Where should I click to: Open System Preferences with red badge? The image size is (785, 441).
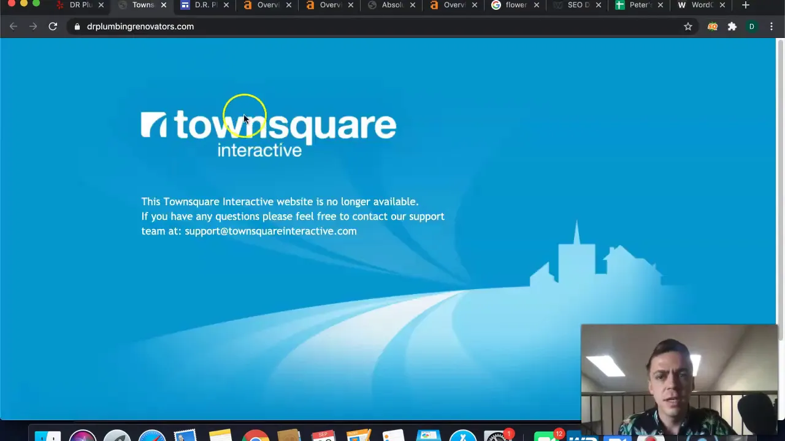(x=498, y=435)
